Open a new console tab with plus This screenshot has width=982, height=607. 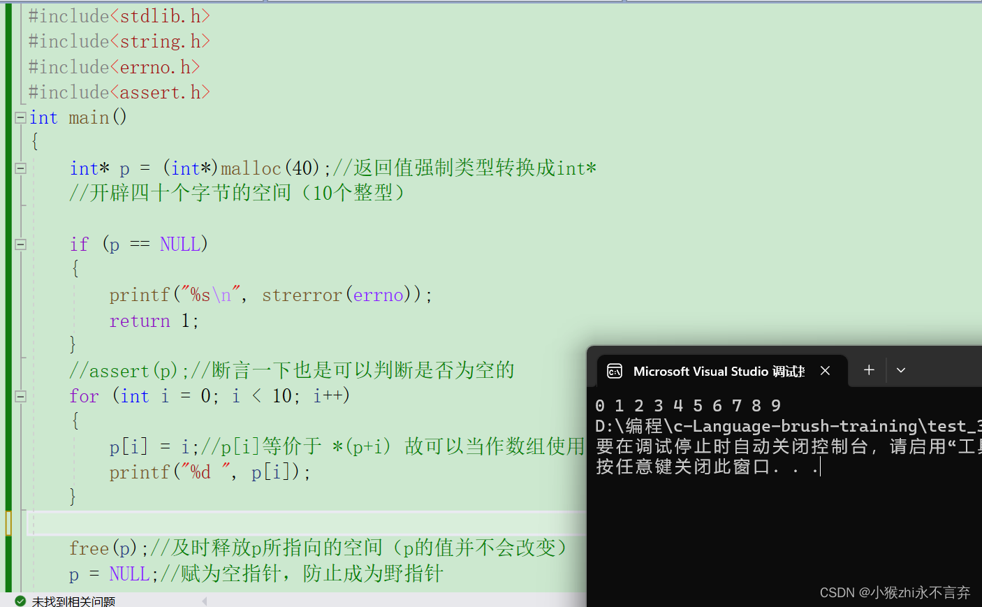tap(869, 370)
